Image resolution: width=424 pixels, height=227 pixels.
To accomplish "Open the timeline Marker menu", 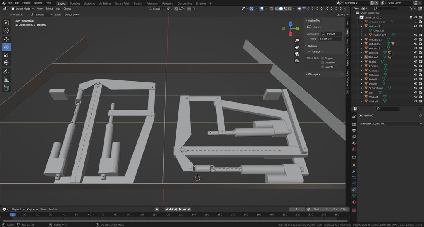I will pyautogui.click(x=53, y=210).
